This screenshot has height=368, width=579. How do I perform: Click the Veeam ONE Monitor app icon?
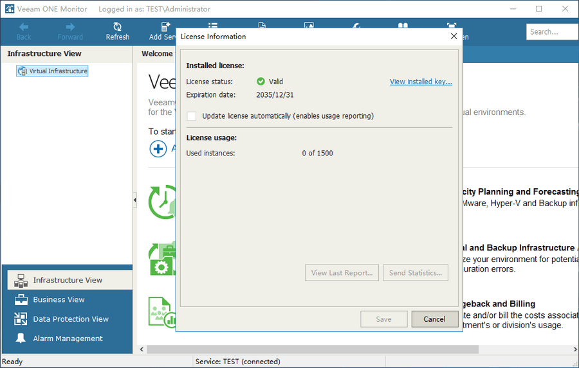10,9
